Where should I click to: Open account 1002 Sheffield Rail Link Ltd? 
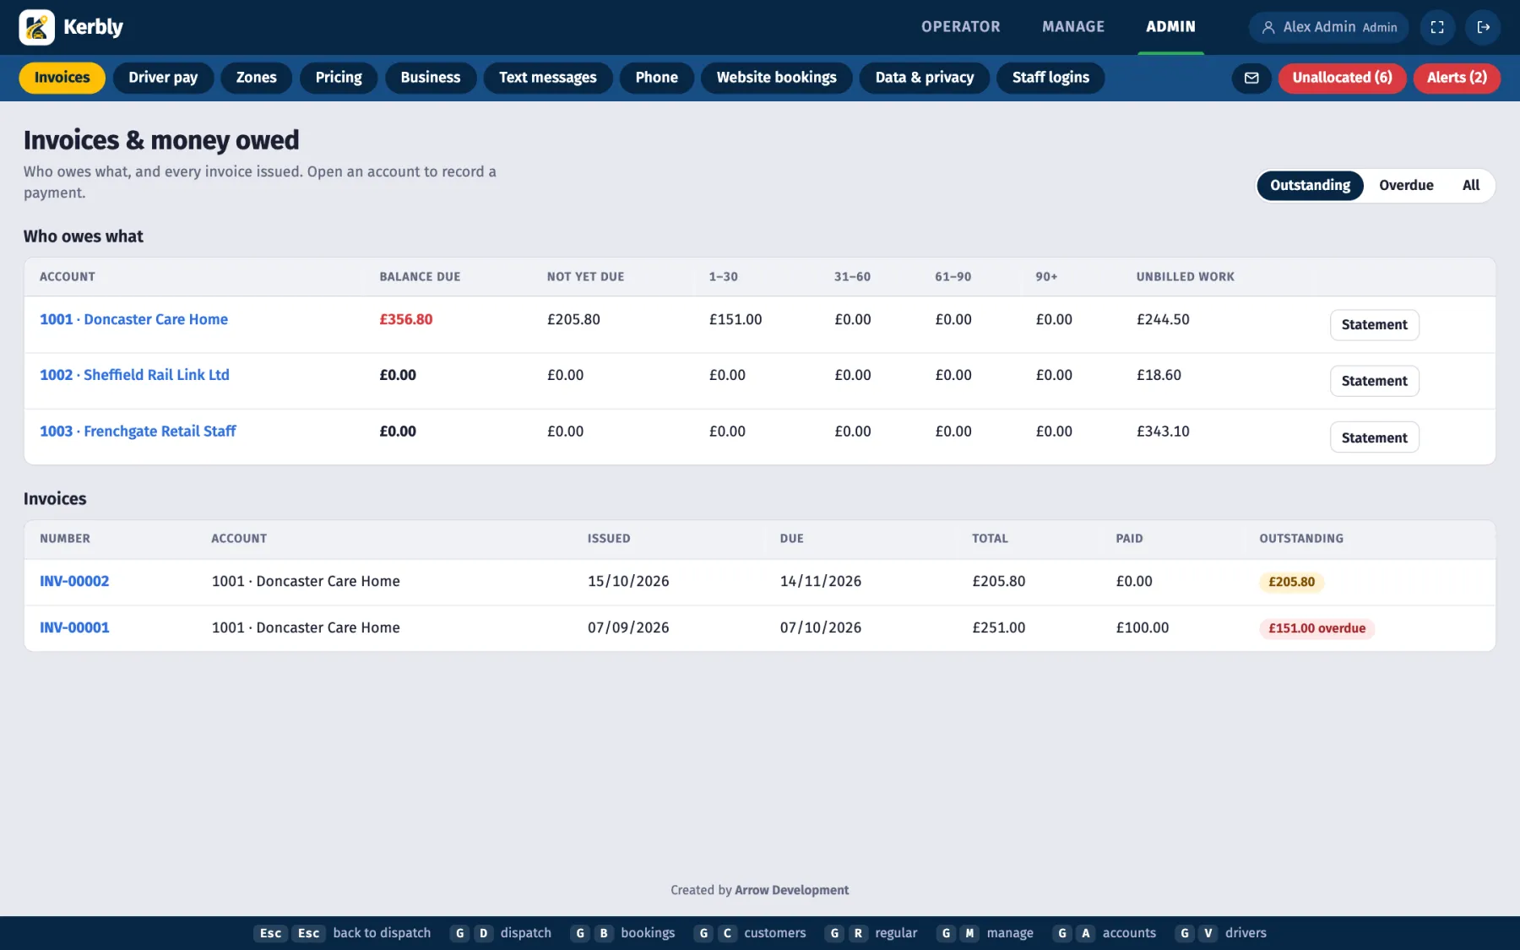pos(134,375)
